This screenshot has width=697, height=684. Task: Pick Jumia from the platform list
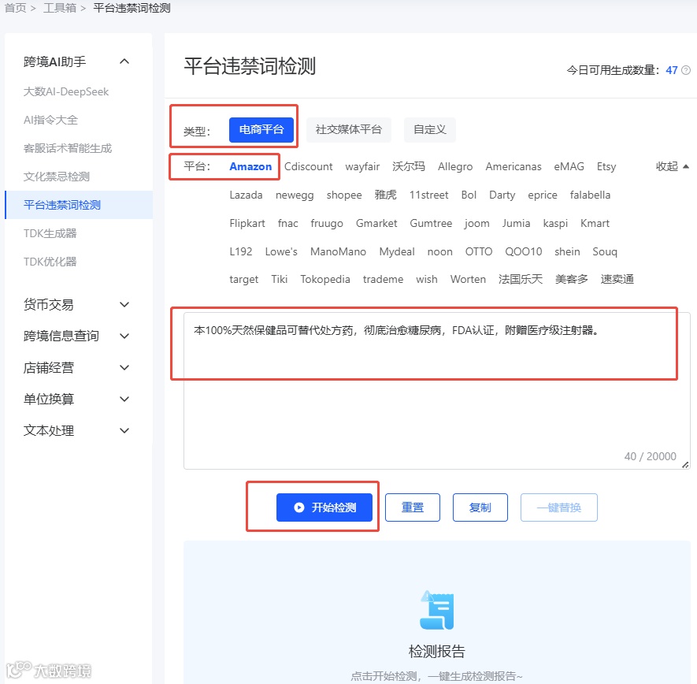(x=516, y=223)
